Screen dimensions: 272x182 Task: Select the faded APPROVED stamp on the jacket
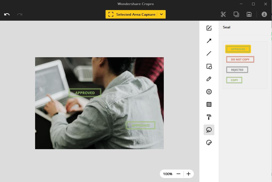[x=140, y=125]
